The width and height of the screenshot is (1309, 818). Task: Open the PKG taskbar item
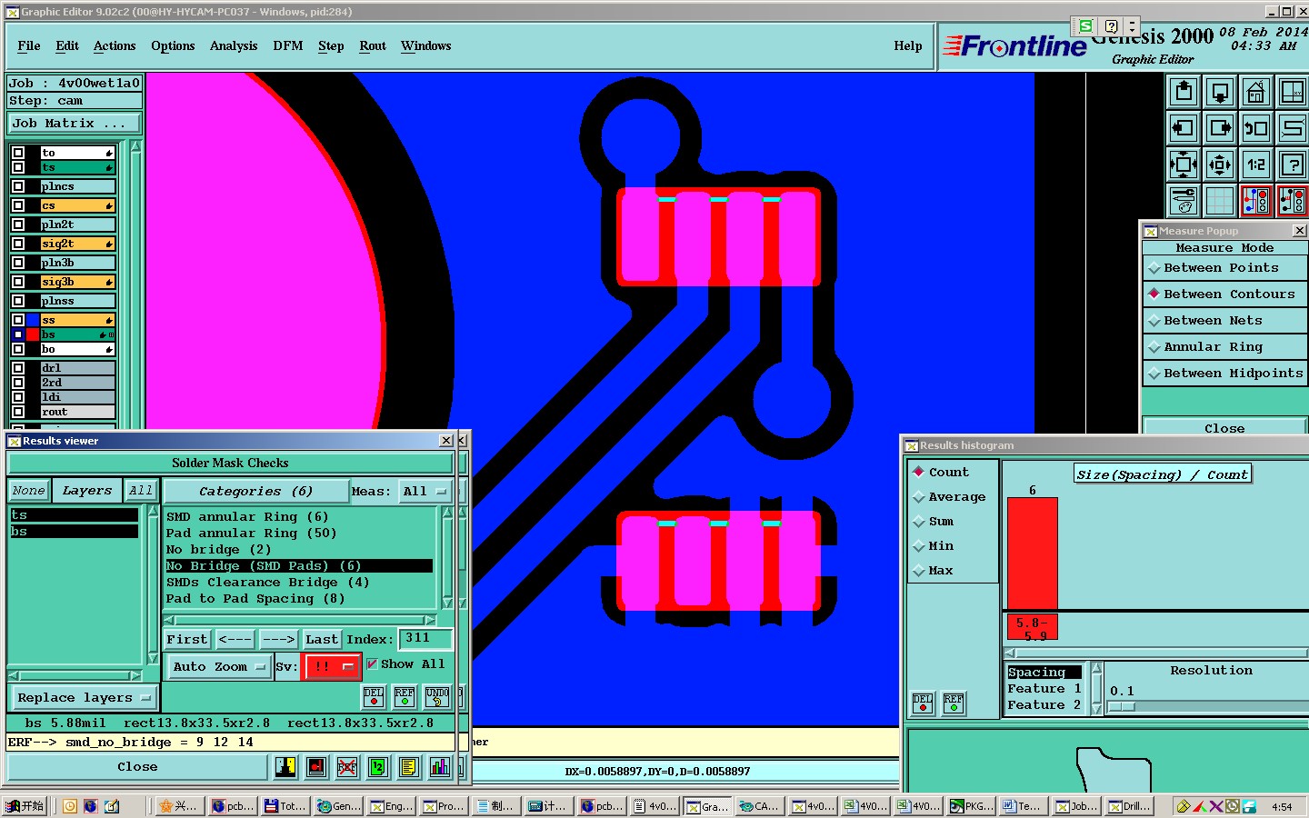[x=971, y=806]
